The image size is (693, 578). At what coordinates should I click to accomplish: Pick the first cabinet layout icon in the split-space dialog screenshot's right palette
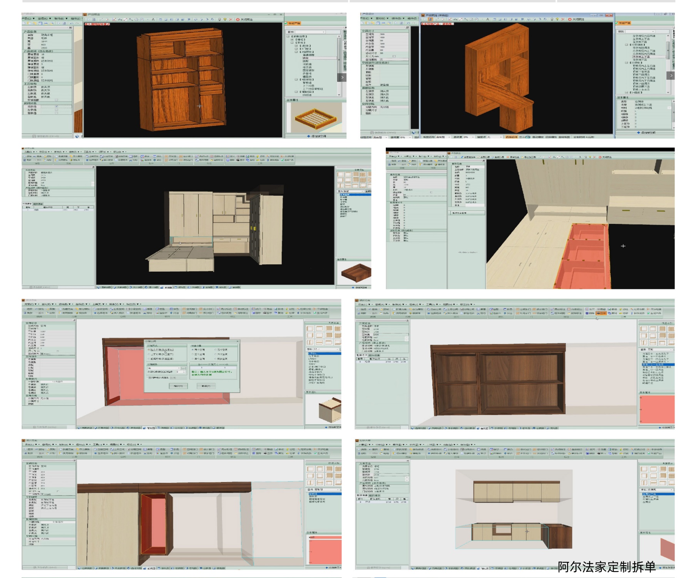[310, 329]
